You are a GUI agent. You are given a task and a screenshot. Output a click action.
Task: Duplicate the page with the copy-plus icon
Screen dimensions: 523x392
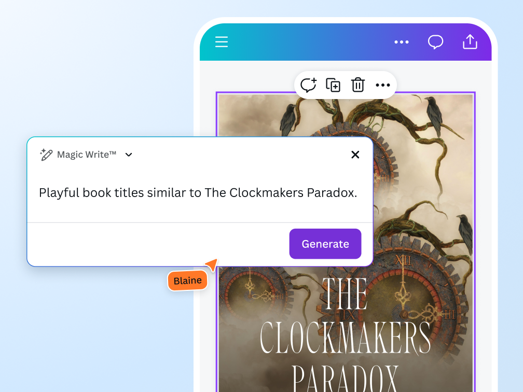[333, 85]
